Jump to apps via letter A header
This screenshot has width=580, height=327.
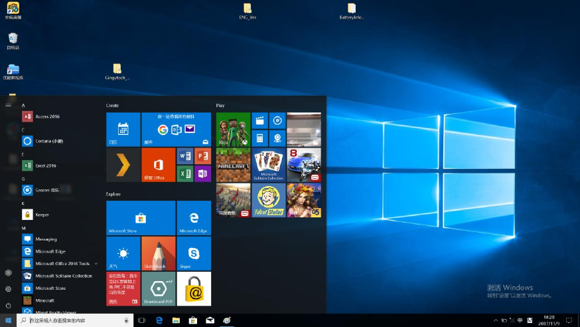[23, 105]
